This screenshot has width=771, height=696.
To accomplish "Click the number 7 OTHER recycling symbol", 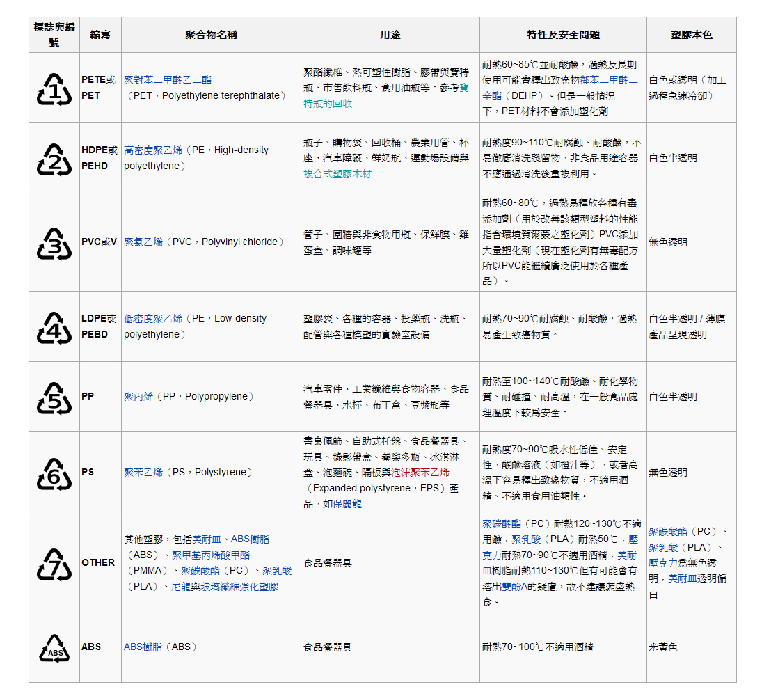I will (54, 563).
